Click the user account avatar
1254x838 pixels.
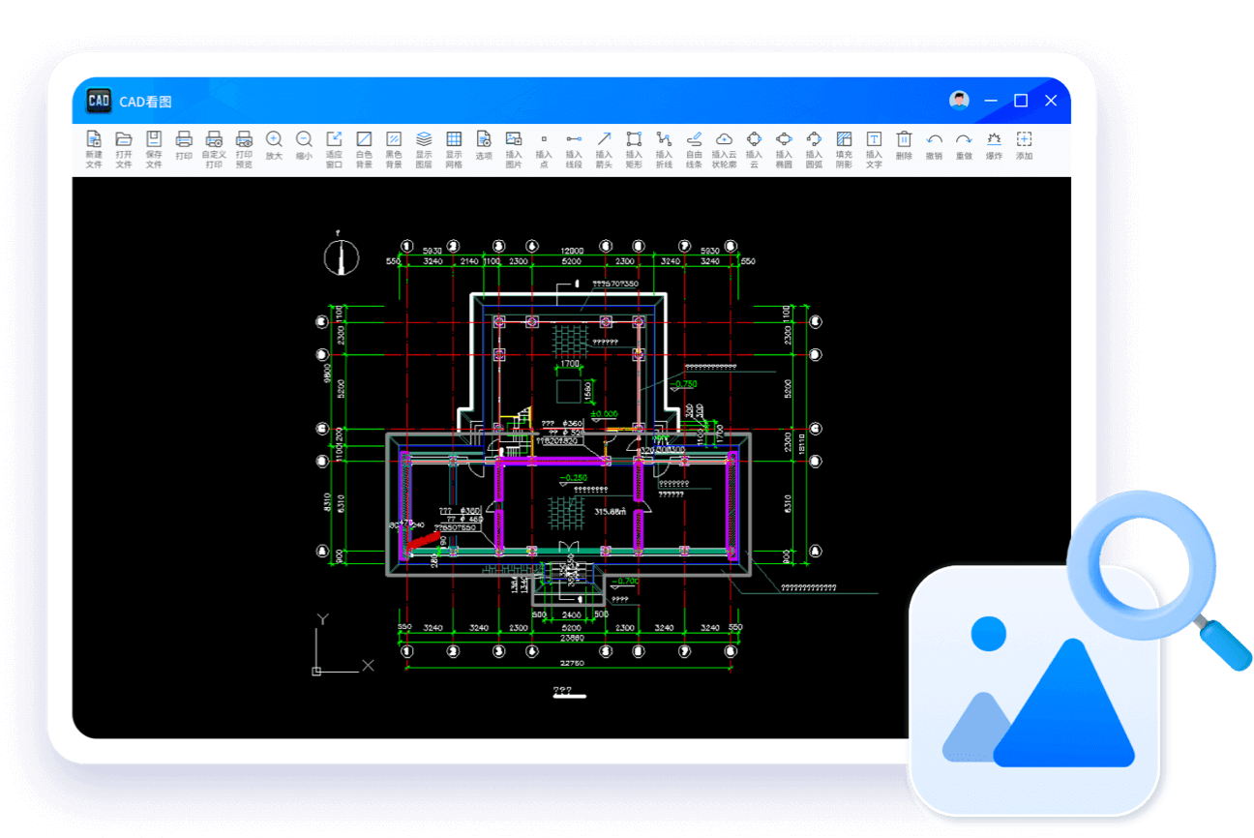(x=959, y=101)
